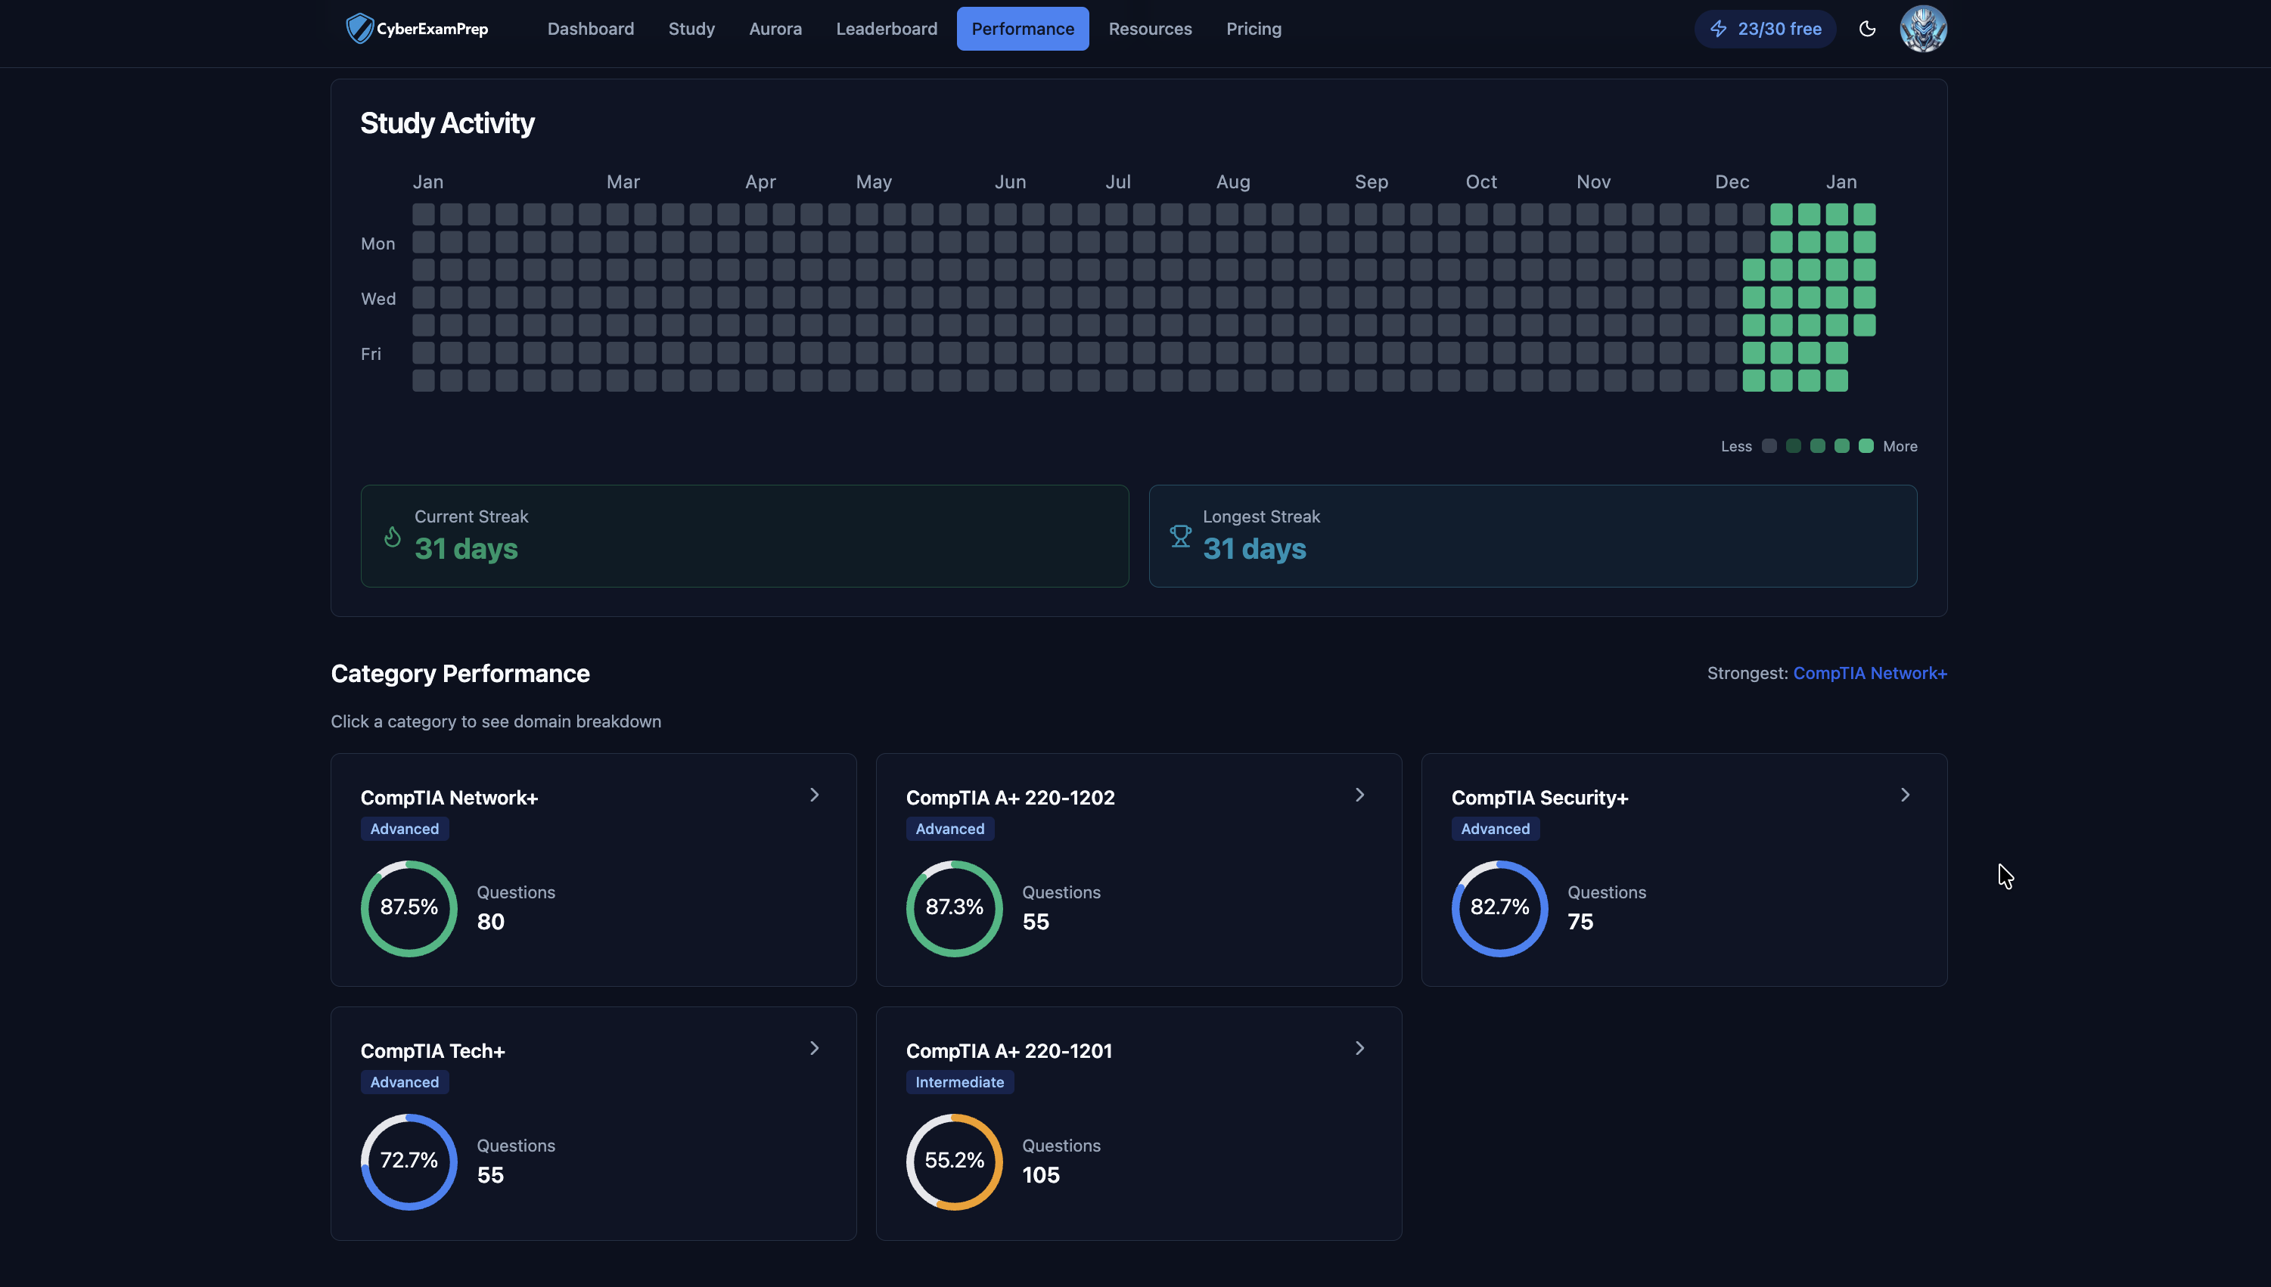
Task: Open the CompTIA Tech+ card title
Action: 433,1050
